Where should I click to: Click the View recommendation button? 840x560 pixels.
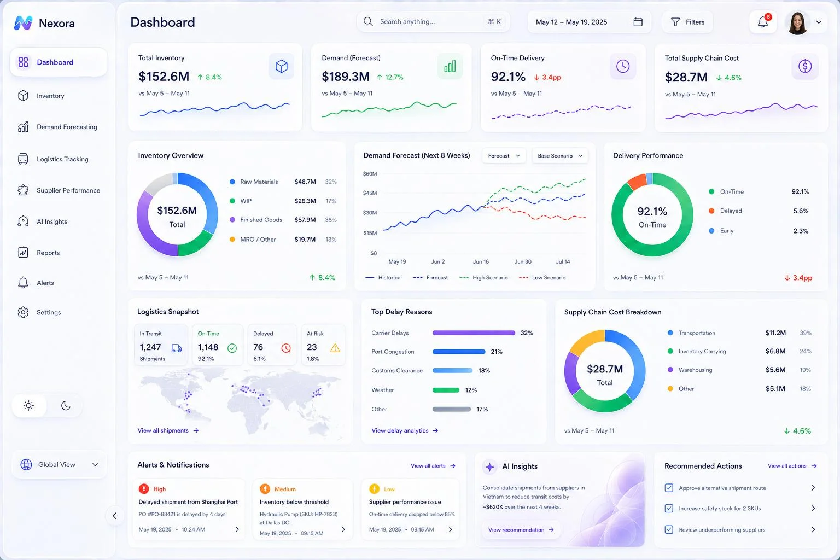[x=521, y=530]
